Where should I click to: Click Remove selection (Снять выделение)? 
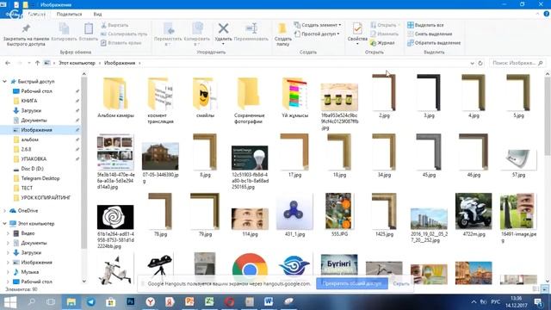pyautogui.click(x=430, y=34)
